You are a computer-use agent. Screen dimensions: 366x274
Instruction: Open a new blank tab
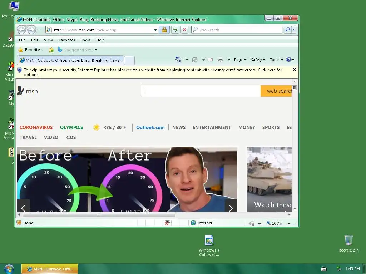(x=129, y=60)
